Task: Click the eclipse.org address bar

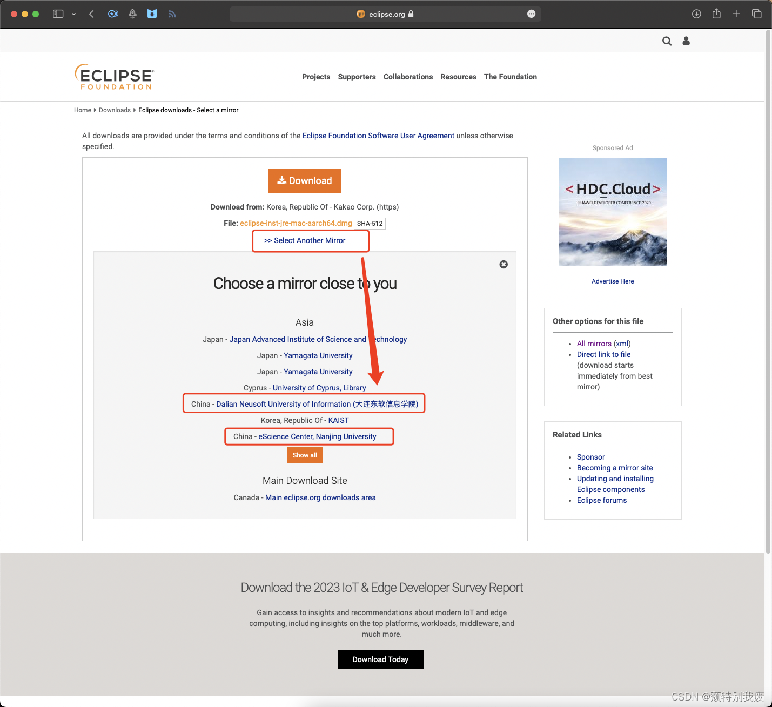Action: point(385,14)
